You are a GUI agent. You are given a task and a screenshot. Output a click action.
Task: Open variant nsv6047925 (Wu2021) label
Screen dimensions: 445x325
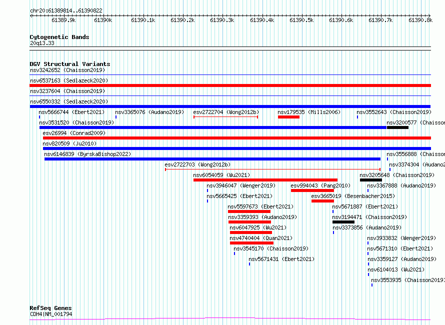pyautogui.click(x=258, y=227)
